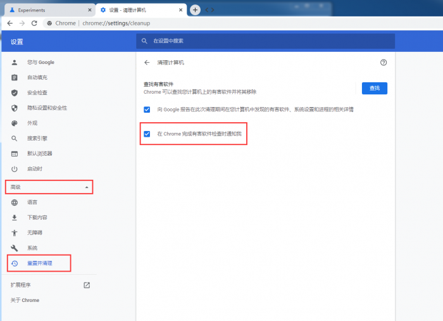Click the blue 查找 button
443x321 pixels.
click(375, 88)
